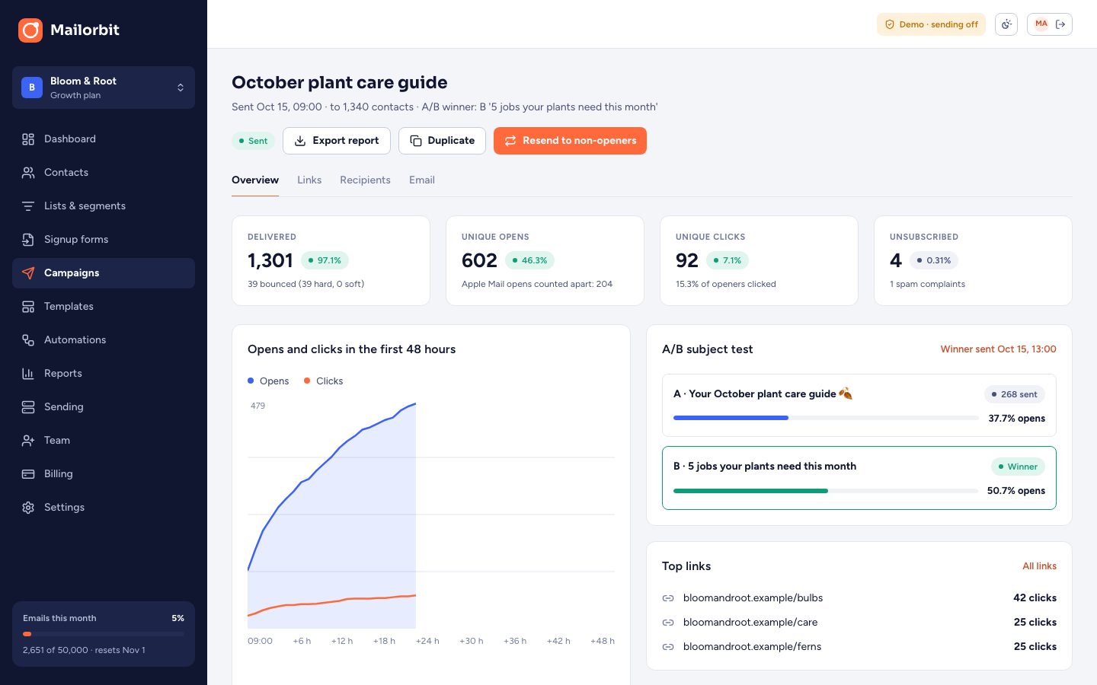Click the green Sent status badge
The width and height of the screenshot is (1097, 685).
point(253,141)
